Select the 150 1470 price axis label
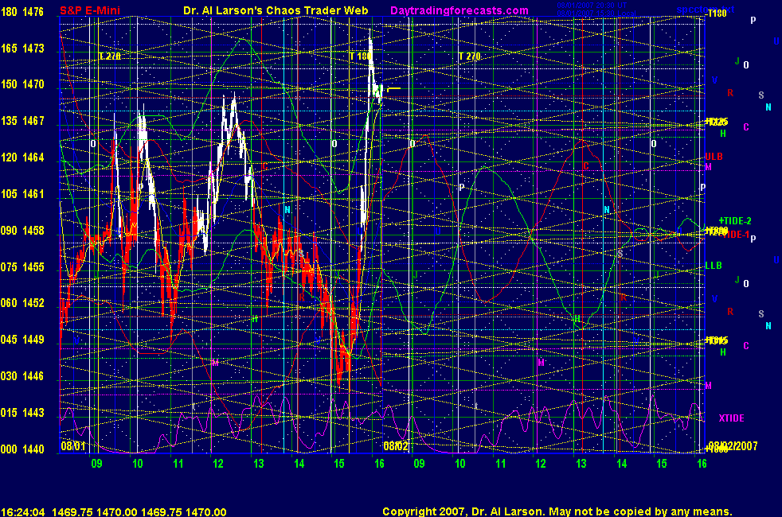Image resolution: width=782 pixels, height=517 pixels. 22,84
